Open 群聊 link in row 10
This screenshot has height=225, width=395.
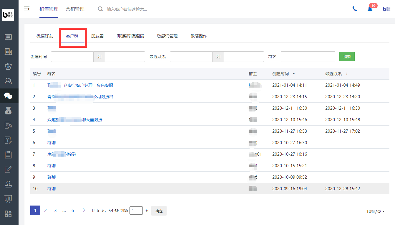[x=52, y=189]
